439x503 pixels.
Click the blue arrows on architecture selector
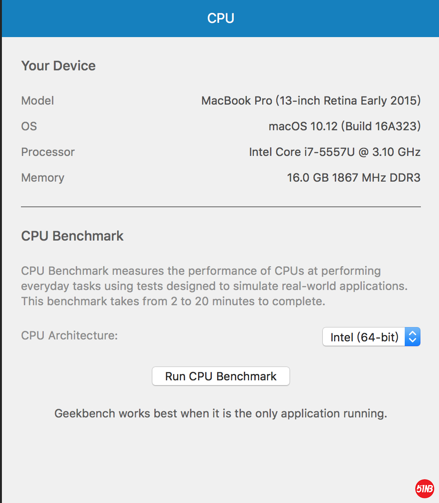[x=413, y=337]
